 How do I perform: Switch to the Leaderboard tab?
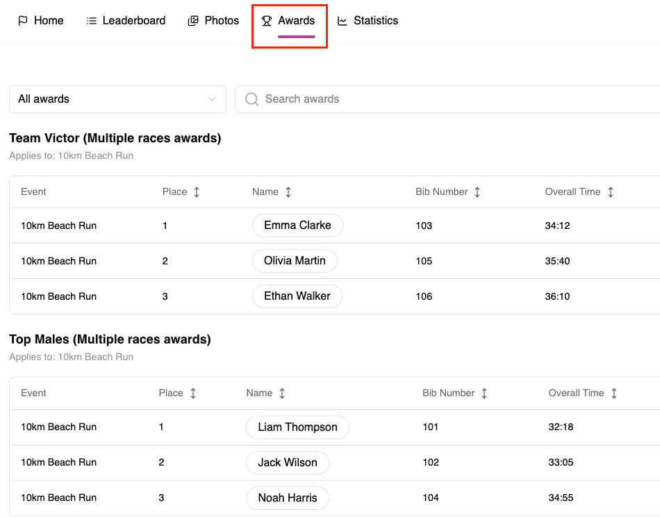tap(126, 21)
